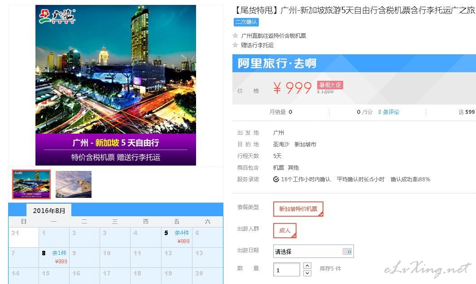Click the 平均确认时长:5小时 text

(x=361, y=179)
